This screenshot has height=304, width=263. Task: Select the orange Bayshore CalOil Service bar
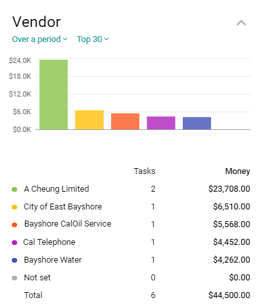[125, 121]
